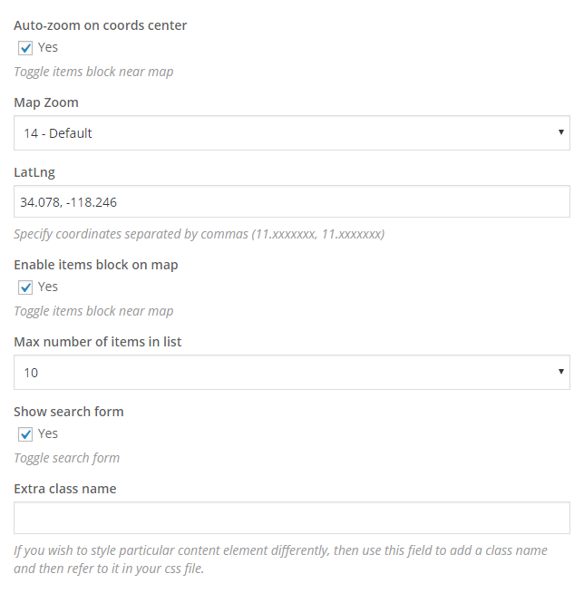
Task: Click the Map Zoom field label
Action: tap(46, 102)
